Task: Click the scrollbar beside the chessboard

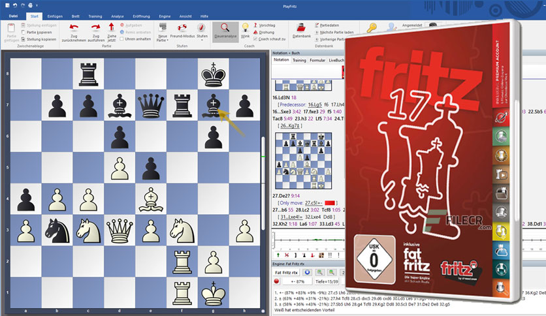Action: pos(264,183)
